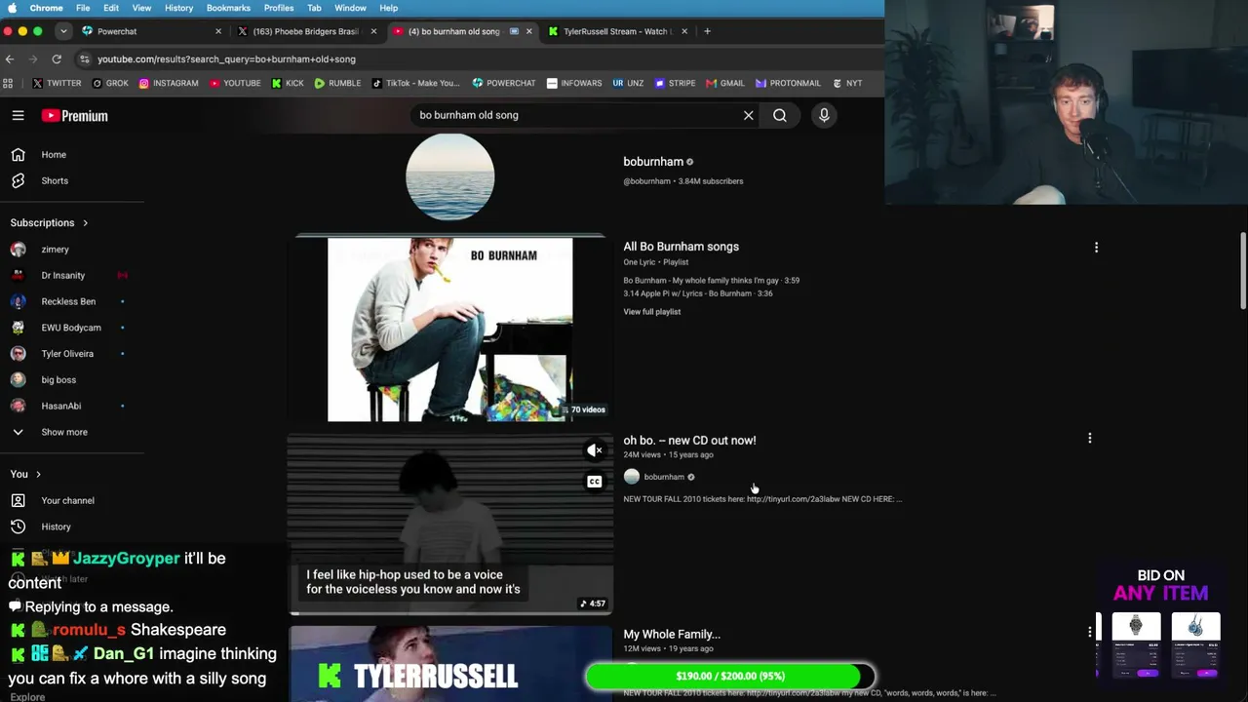
Task: Click the YouTube Premium logo
Action: pyautogui.click(x=74, y=116)
